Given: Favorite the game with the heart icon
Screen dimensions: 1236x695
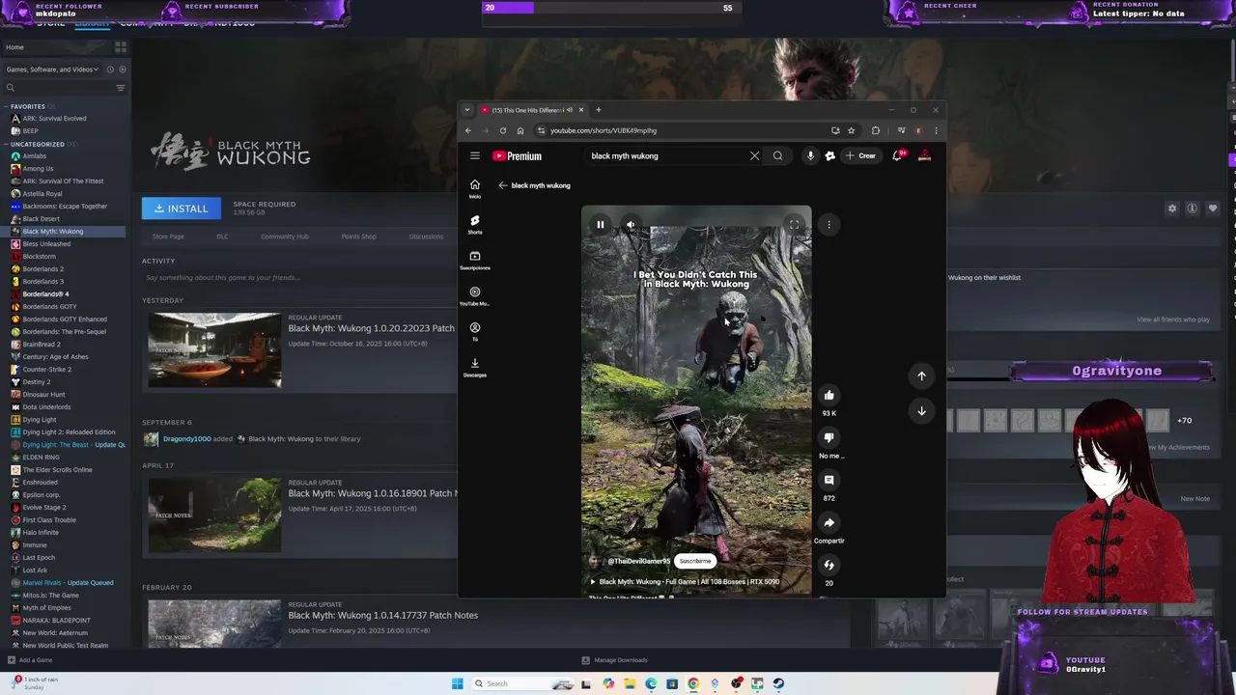Looking at the screenshot, I should [1213, 208].
